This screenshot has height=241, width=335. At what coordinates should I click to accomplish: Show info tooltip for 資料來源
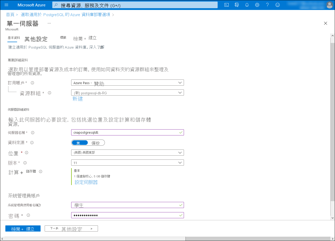pyautogui.click(x=32, y=143)
